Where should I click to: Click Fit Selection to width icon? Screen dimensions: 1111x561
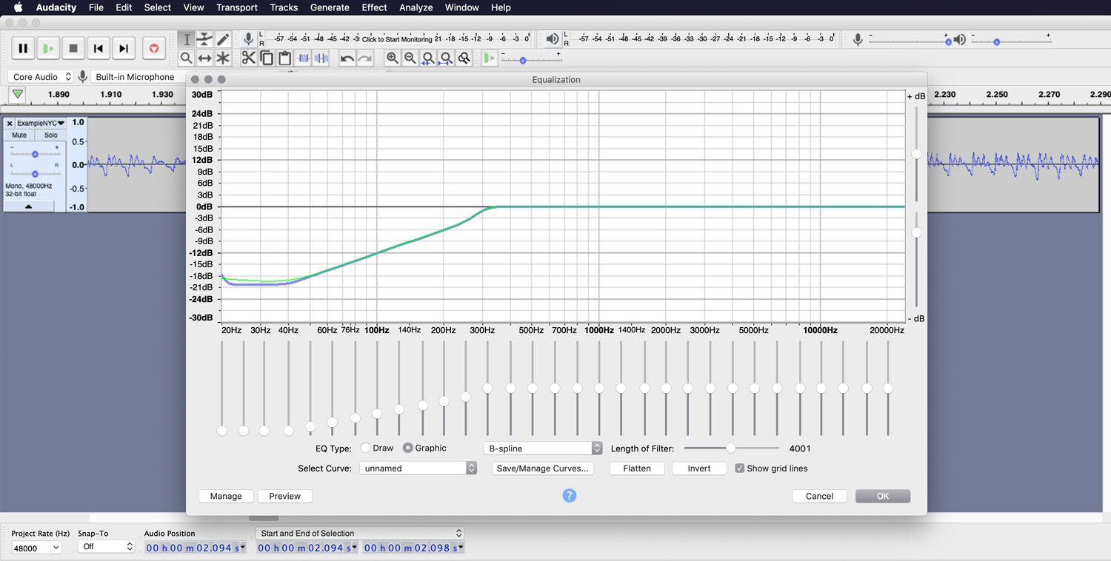428,58
